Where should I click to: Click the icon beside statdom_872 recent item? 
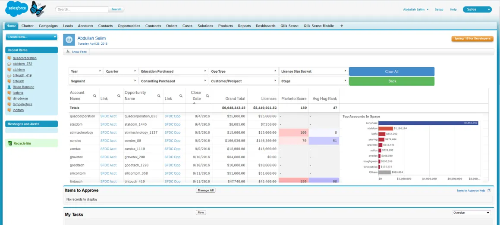[9, 64]
